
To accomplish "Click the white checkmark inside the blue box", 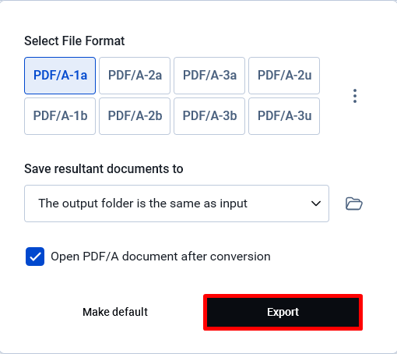I will (35, 257).
